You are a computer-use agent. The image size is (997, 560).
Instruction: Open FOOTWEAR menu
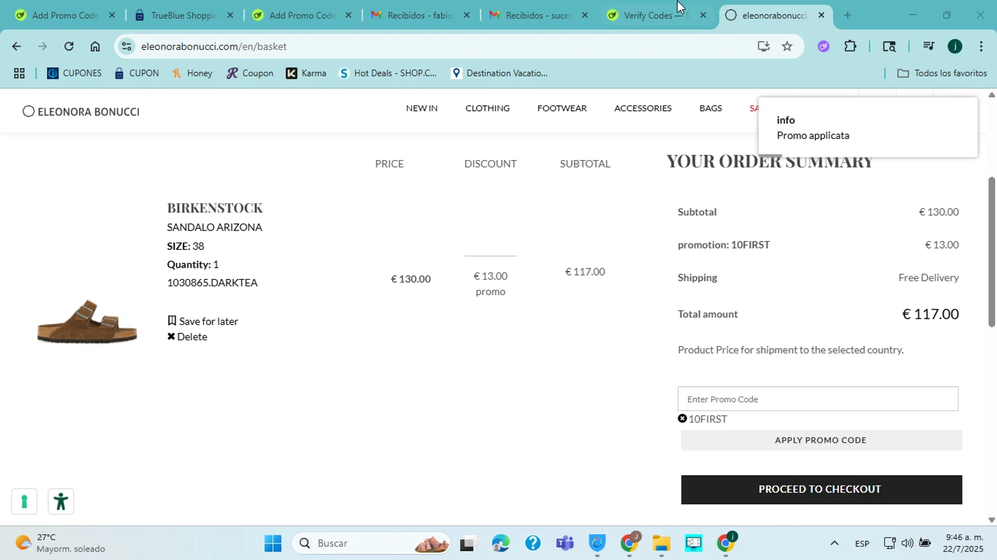(562, 108)
